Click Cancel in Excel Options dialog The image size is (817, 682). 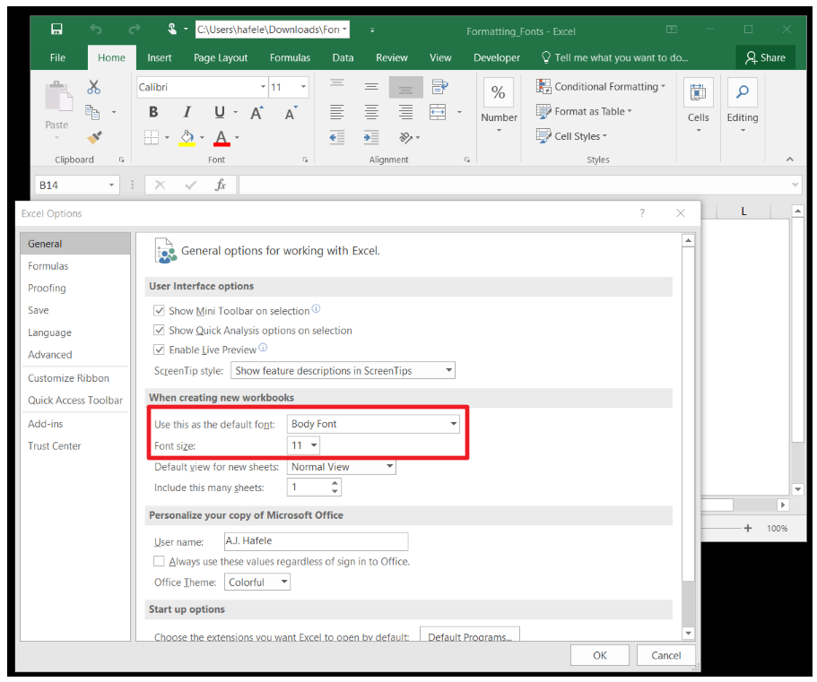[x=666, y=655]
